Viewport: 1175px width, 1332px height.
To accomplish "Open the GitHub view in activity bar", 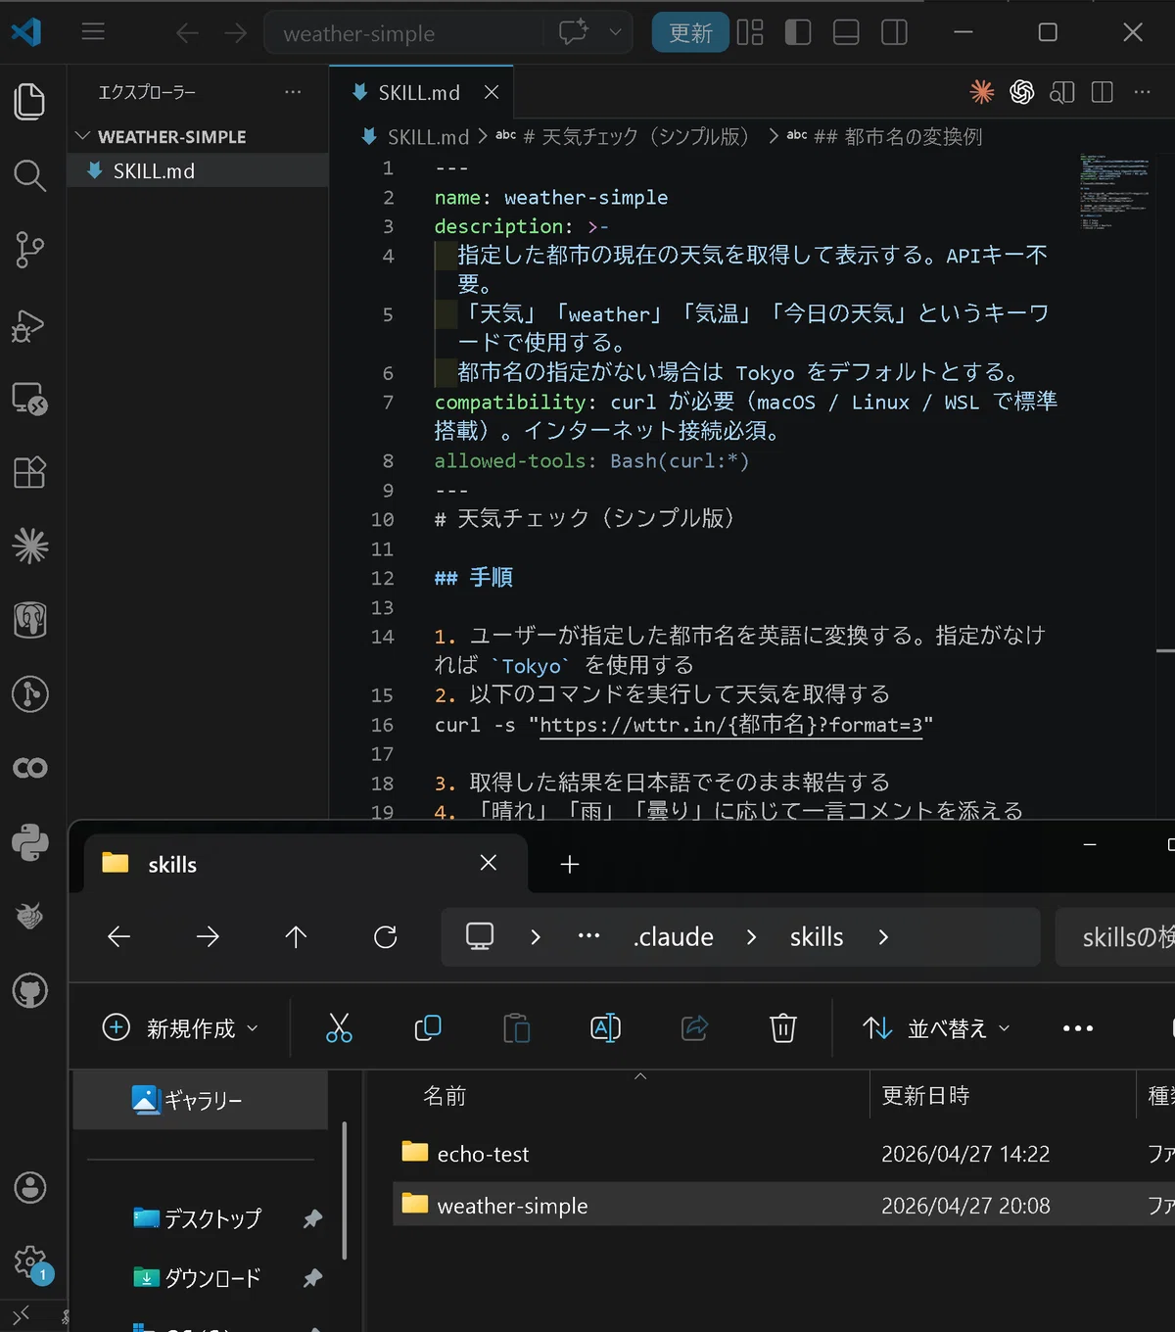I will coord(30,991).
